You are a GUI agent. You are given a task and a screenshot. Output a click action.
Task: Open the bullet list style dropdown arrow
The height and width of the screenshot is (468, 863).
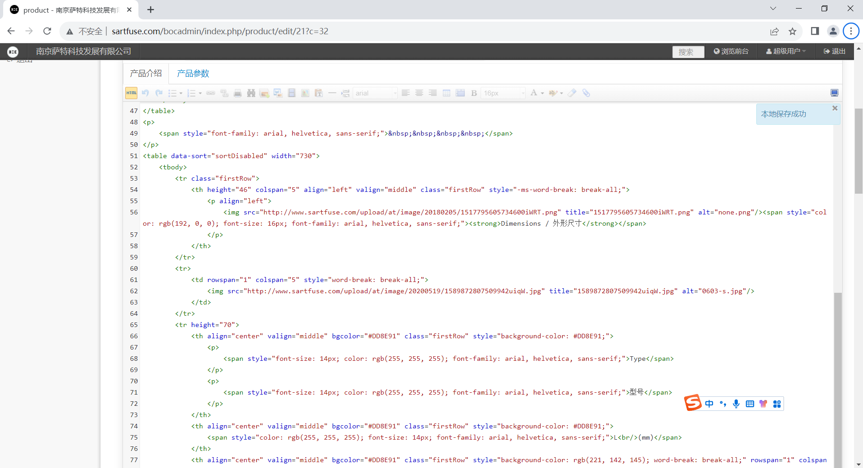tap(181, 93)
